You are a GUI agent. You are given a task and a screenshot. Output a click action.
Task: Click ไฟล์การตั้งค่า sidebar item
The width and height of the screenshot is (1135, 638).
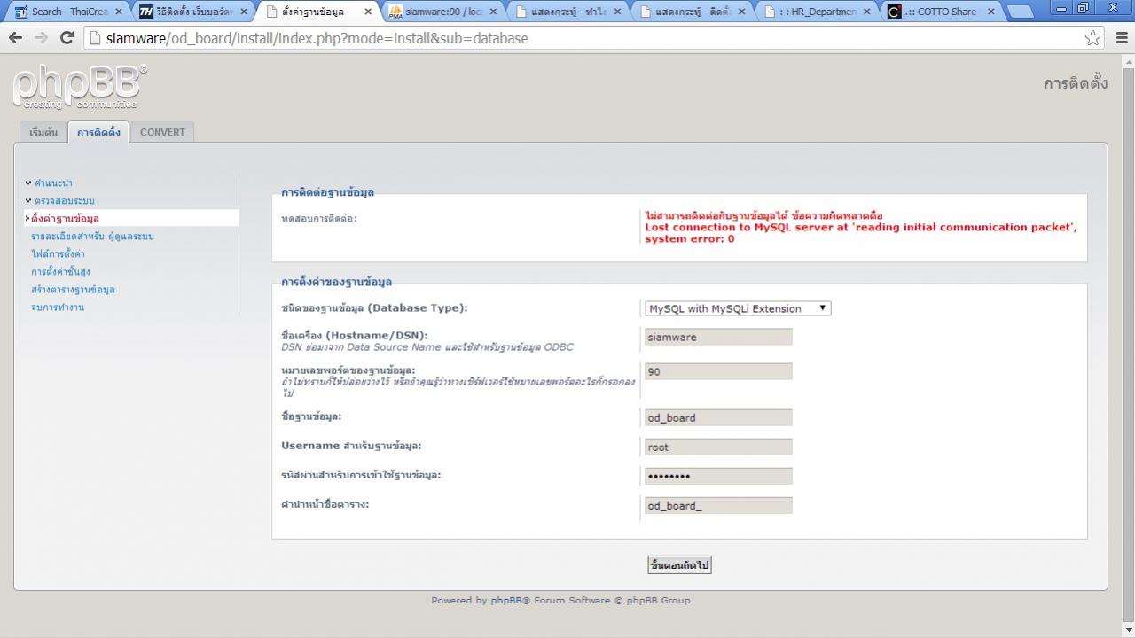point(58,254)
